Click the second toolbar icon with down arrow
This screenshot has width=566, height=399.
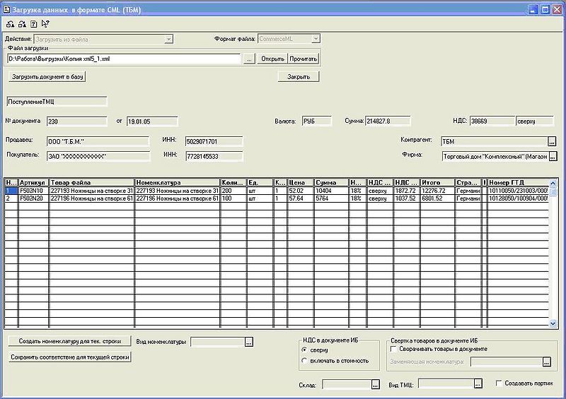21,24
